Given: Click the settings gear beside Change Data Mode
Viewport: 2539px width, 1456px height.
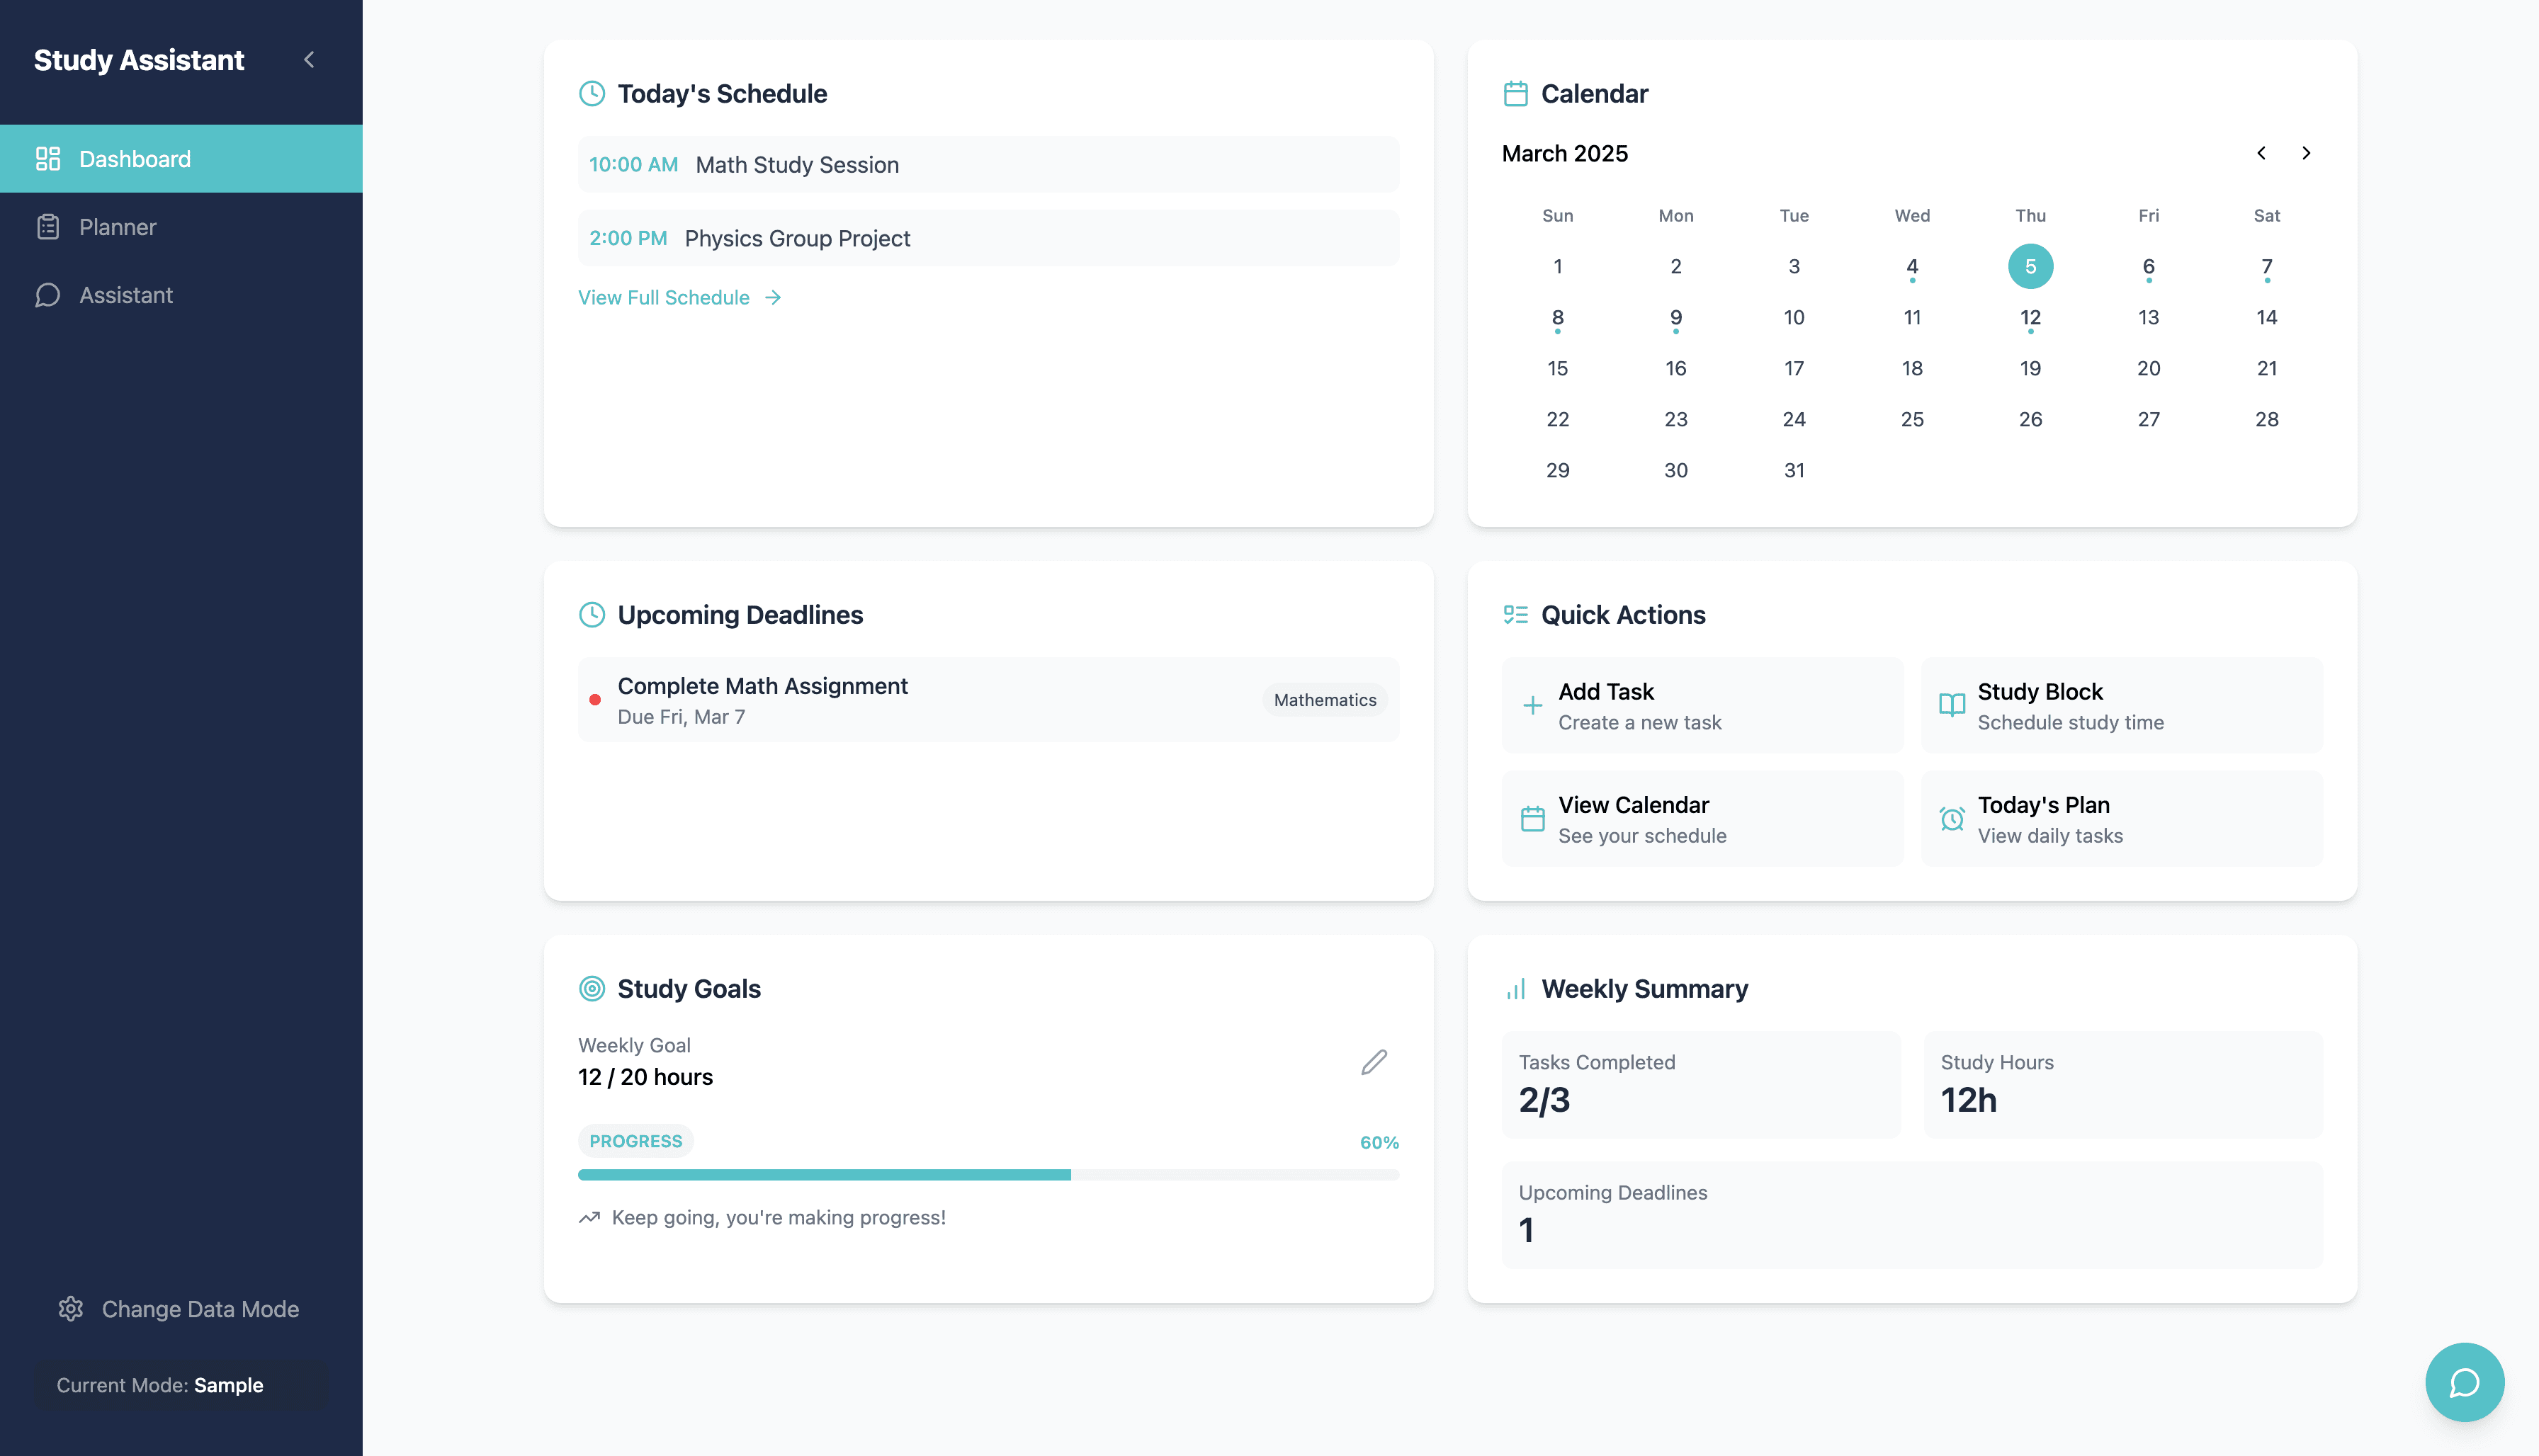Looking at the screenshot, I should coord(71,1308).
